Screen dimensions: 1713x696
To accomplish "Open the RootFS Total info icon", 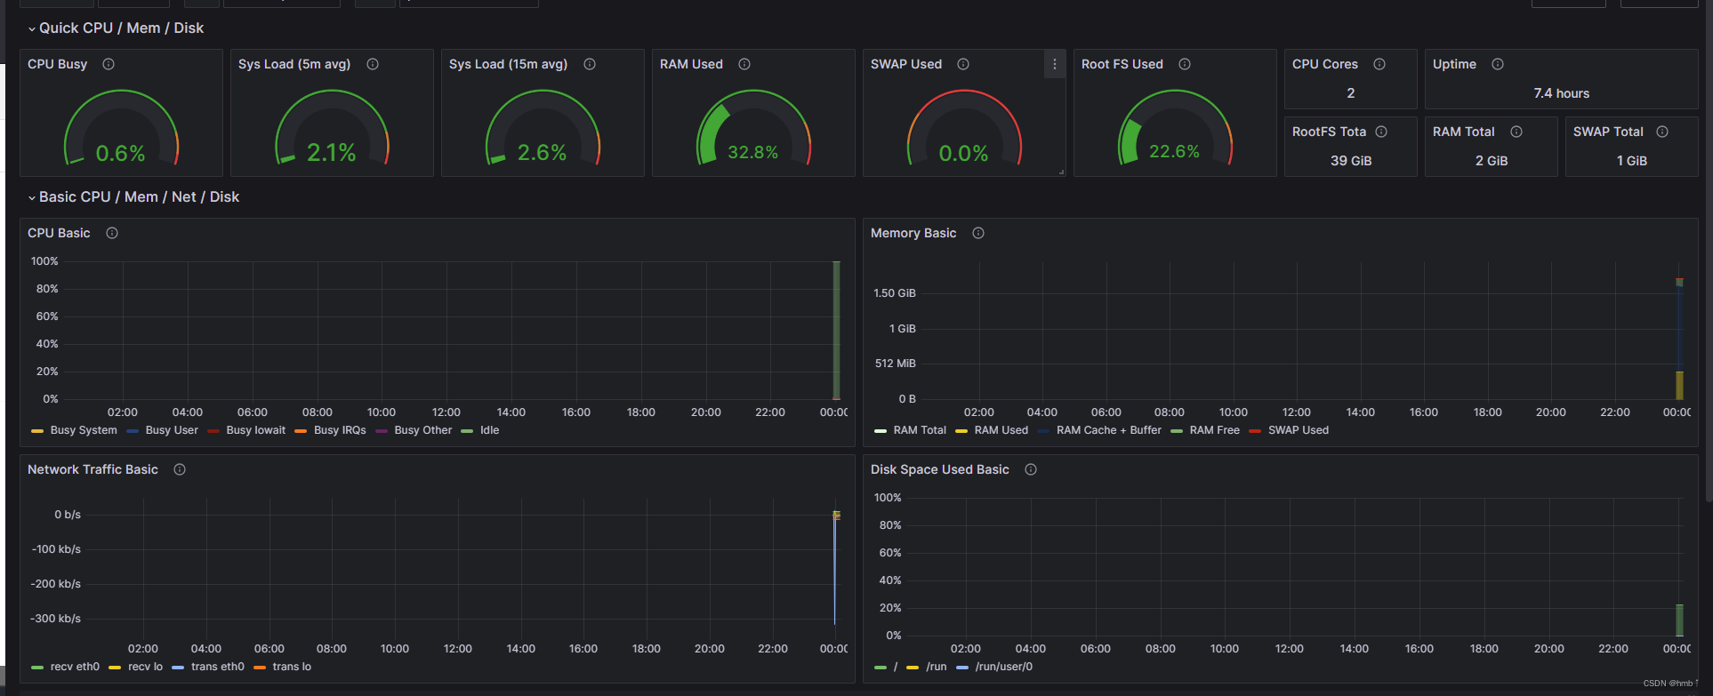I will pyautogui.click(x=1381, y=132).
